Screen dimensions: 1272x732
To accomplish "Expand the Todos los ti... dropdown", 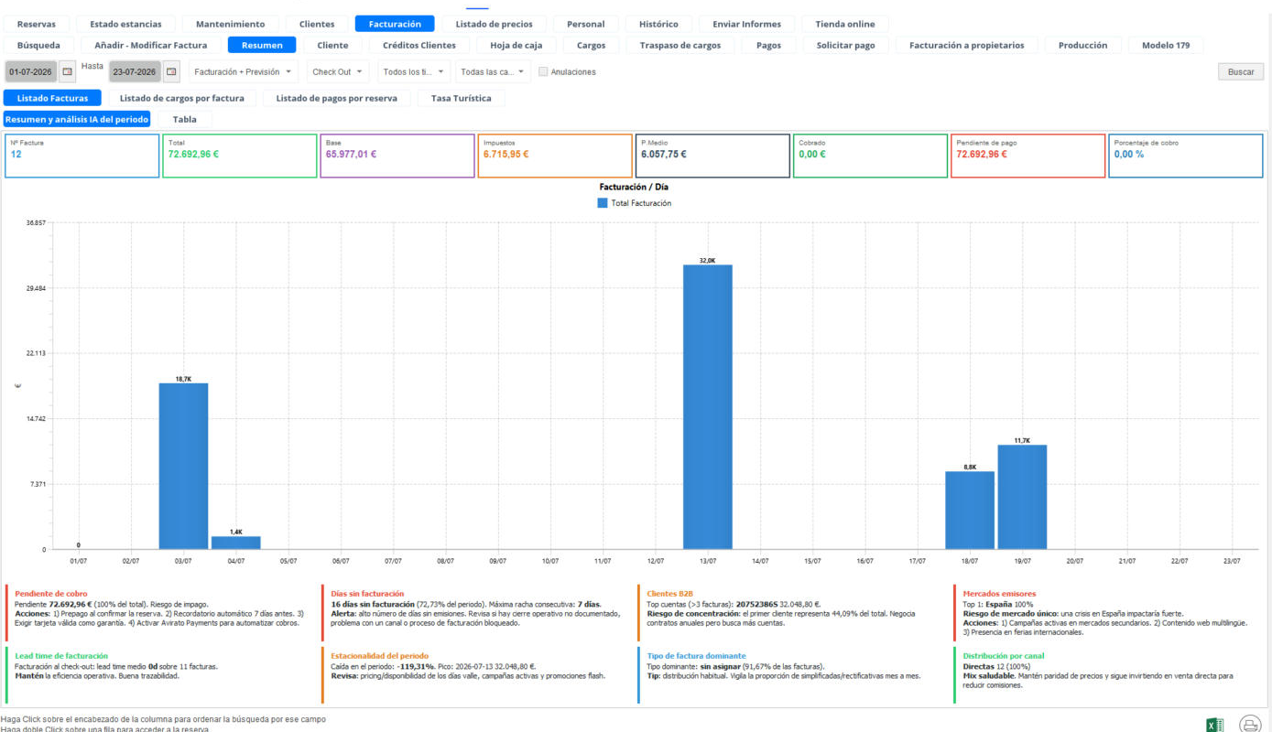I will click(x=414, y=71).
